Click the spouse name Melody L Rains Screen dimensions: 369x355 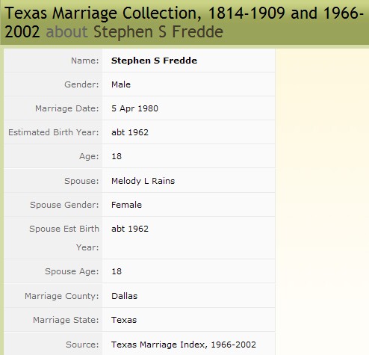coord(143,181)
